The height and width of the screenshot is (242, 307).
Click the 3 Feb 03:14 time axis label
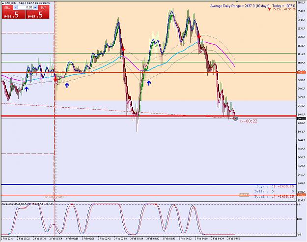coord(137,239)
